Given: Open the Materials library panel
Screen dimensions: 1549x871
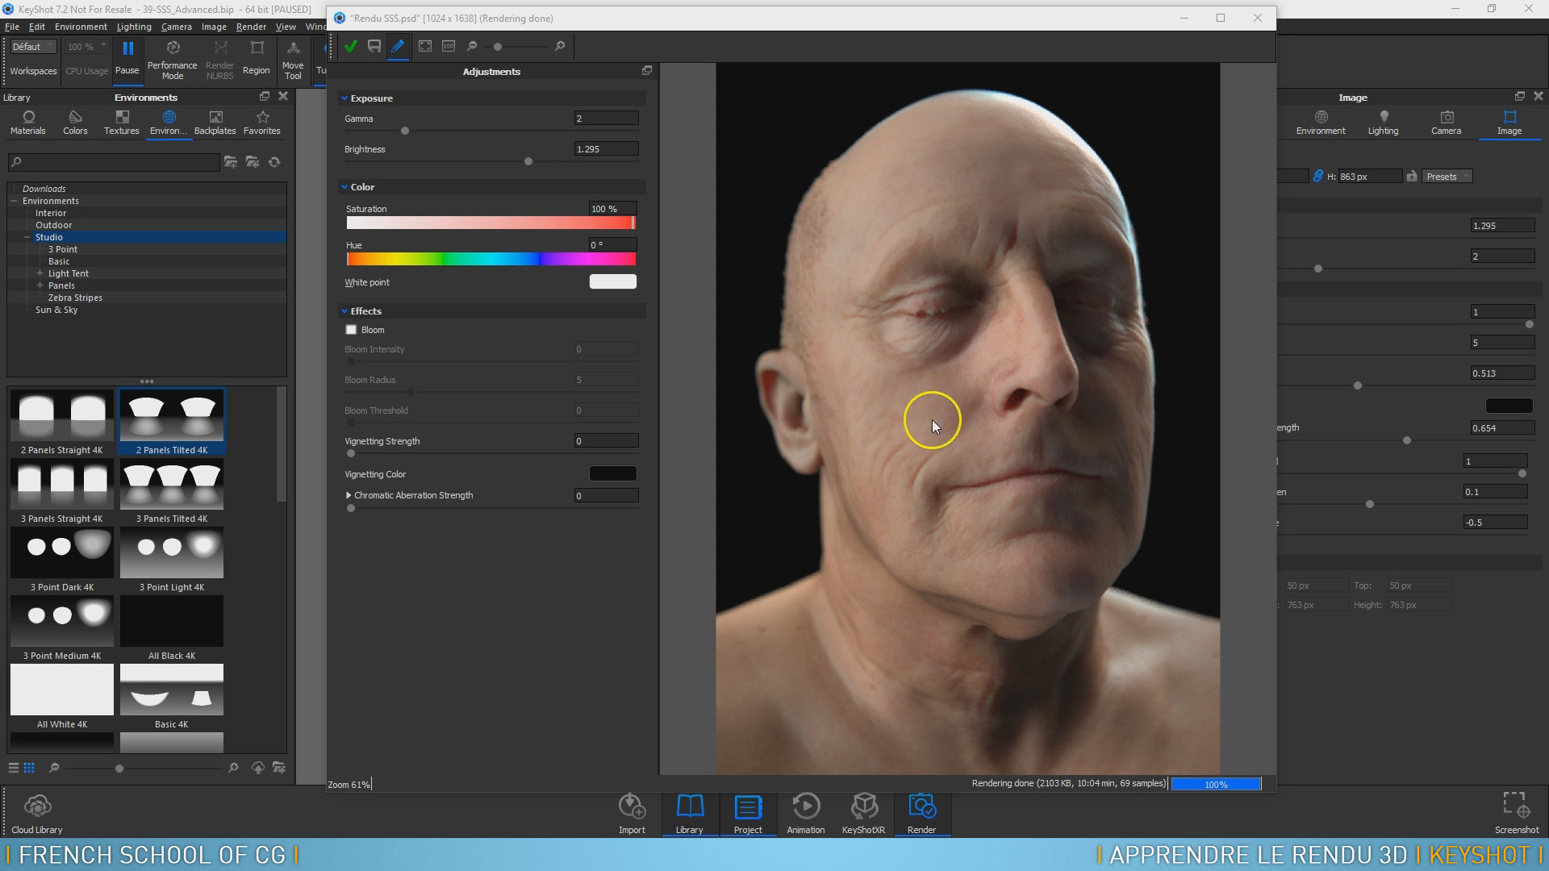Looking at the screenshot, I should [27, 121].
